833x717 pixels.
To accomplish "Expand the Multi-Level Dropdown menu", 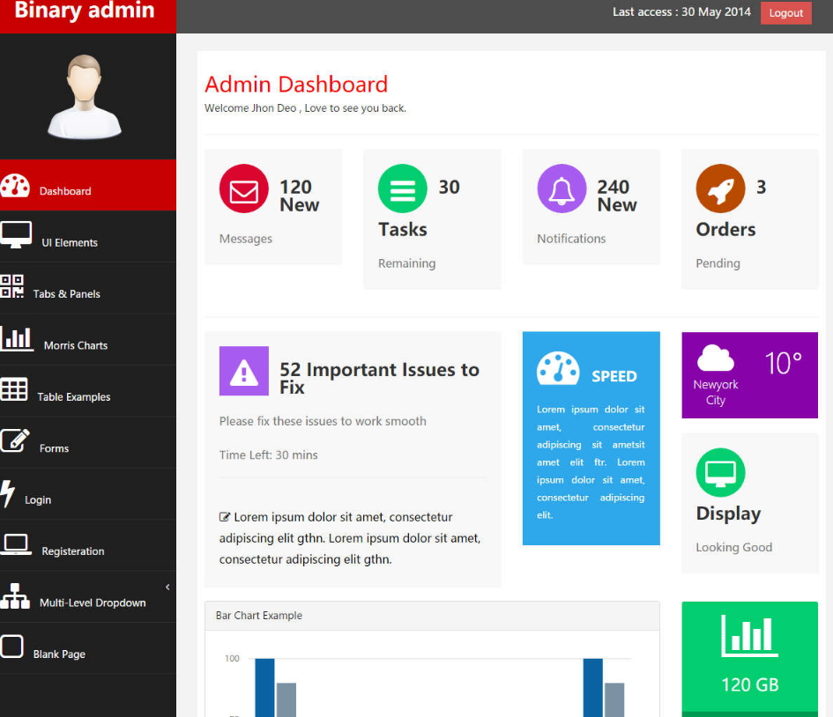I will [92, 602].
